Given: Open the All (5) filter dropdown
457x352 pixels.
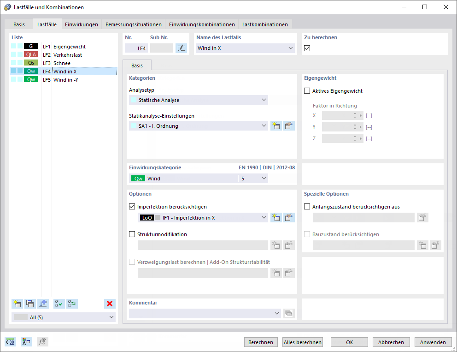Looking at the screenshot, I should (64, 317).
